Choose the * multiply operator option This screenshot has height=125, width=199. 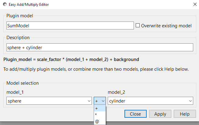pyautogui.click(x=100, y=115)
